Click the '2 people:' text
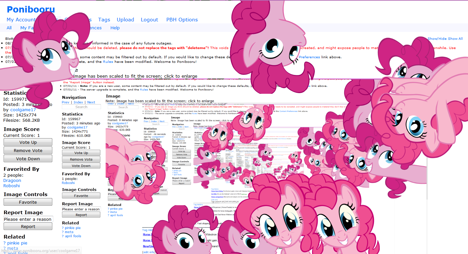Viewport: 468px width, 254px height. pos(13,175)
